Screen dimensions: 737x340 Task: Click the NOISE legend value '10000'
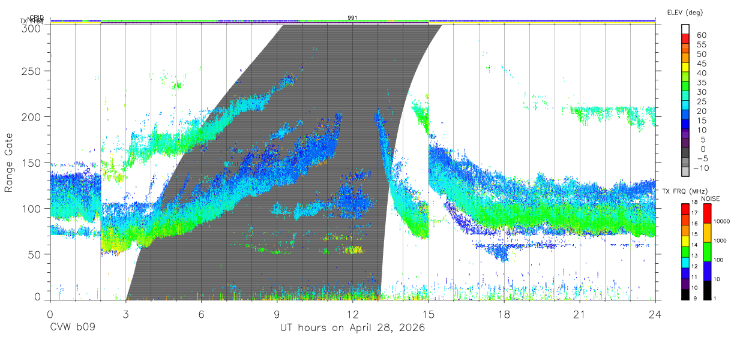click(721, 222)
